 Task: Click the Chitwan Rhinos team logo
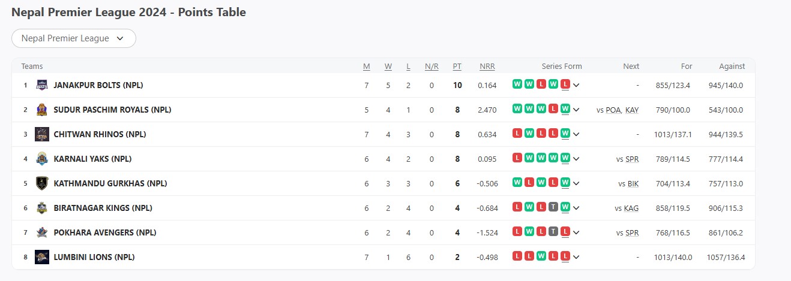click(42, 134)
